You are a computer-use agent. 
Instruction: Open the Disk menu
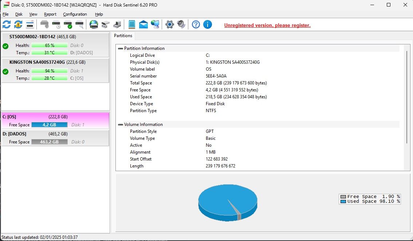19,14
